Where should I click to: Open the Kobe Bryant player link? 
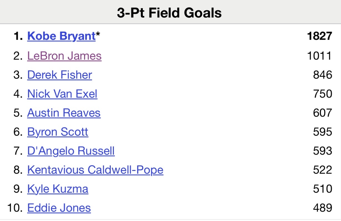[x=61, y=36]
